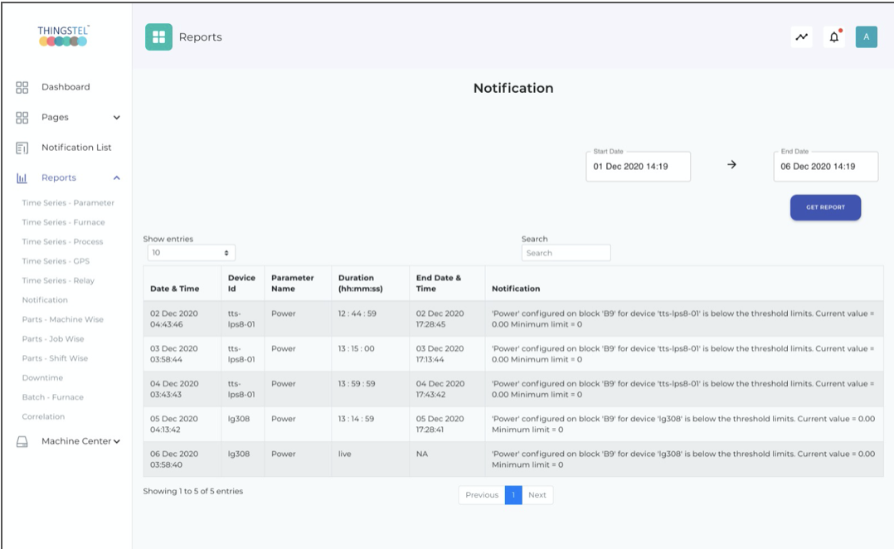Expand the Pages menu chevron

pos(117,118)
